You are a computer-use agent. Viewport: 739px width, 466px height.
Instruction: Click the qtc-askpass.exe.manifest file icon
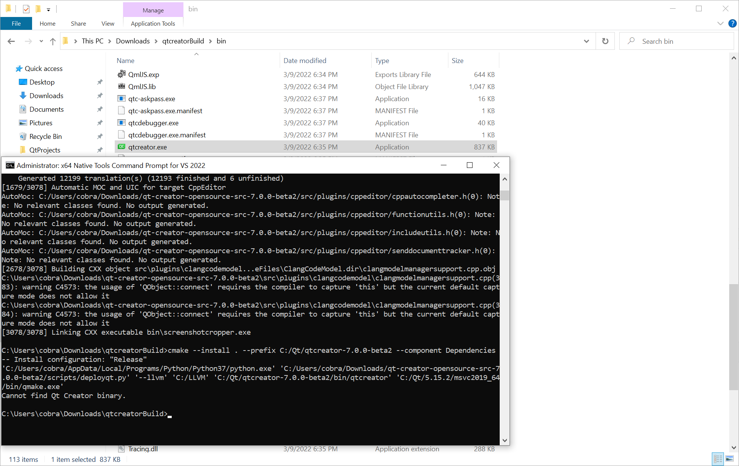pyautogui.click(x=121, y=111)
